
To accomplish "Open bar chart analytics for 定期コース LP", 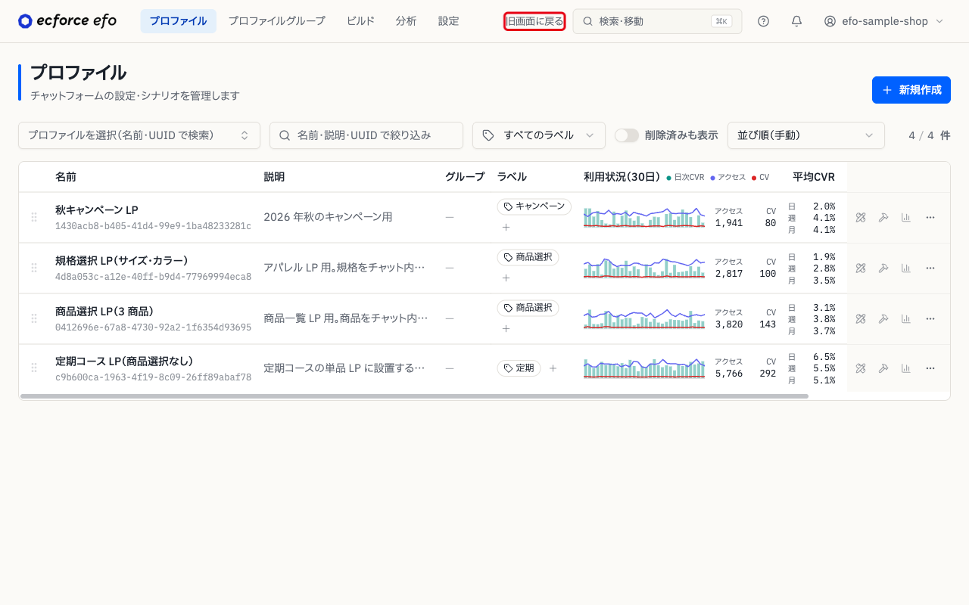I will [905, 368].
